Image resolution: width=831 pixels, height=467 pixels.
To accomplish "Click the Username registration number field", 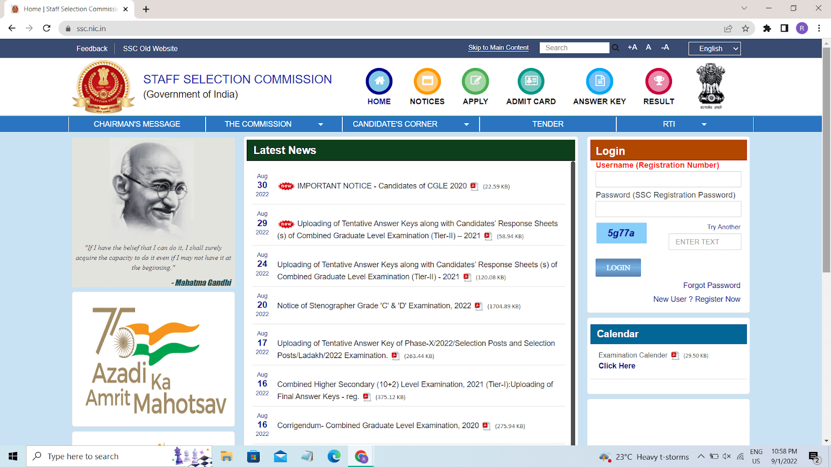I will (x=668, y=180).
